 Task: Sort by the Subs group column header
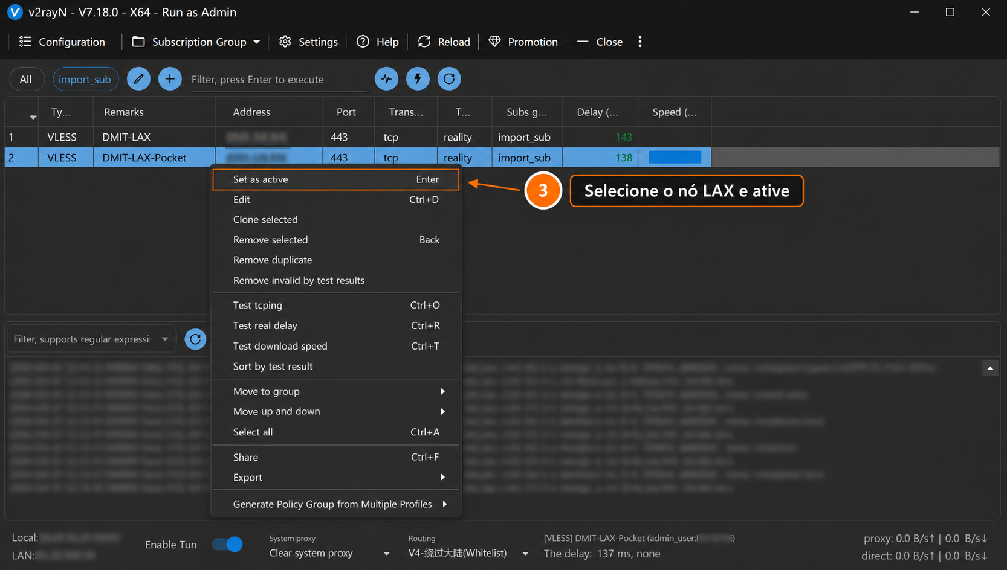pos(526,112)
